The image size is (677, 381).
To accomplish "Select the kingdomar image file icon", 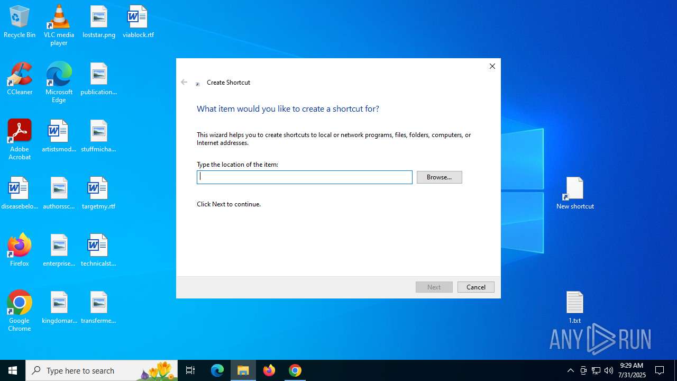I will pyautogui.click(x=59, y=308).
